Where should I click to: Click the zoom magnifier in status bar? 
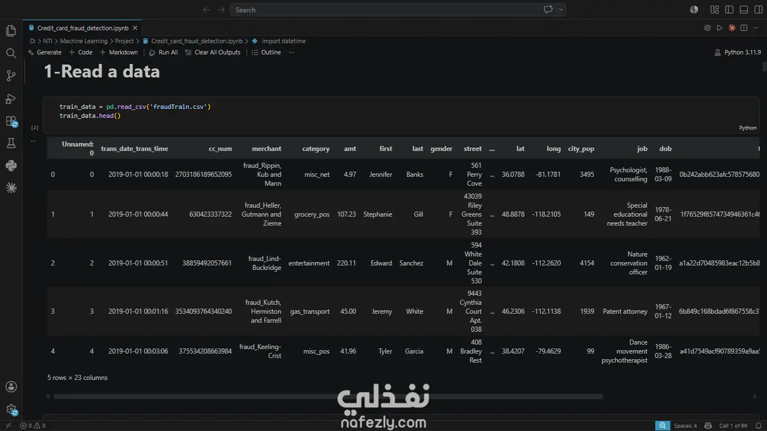(x=663, y=425)
